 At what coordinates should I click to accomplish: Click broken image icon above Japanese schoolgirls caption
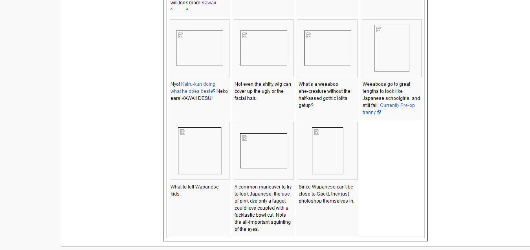pos(379,29)
